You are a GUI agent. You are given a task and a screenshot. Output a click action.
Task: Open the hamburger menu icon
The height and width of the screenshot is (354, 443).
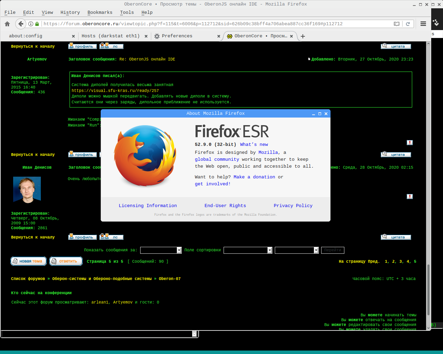(x=423, y=24)
